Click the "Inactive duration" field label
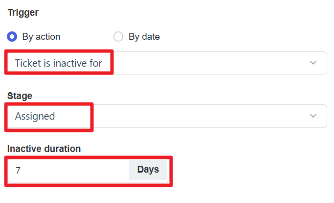334x203 pixels. click(x=44, y=149)
